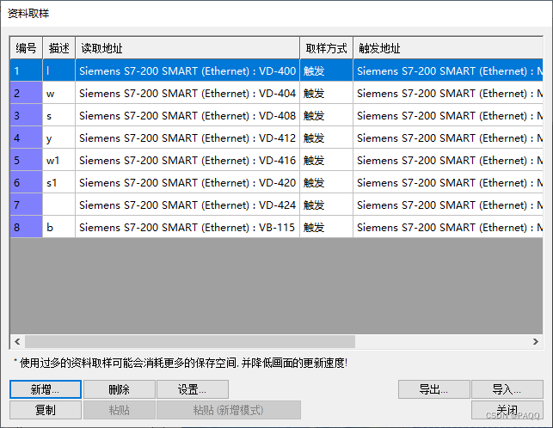Close the dialog with 关闭 button
The width and height of the screenshot is (553, 428).
507,410
